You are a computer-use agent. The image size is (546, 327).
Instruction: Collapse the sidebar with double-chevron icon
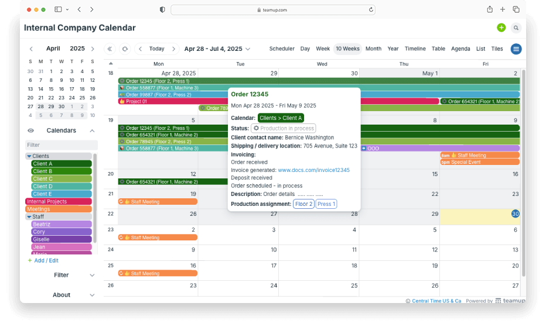110,49
